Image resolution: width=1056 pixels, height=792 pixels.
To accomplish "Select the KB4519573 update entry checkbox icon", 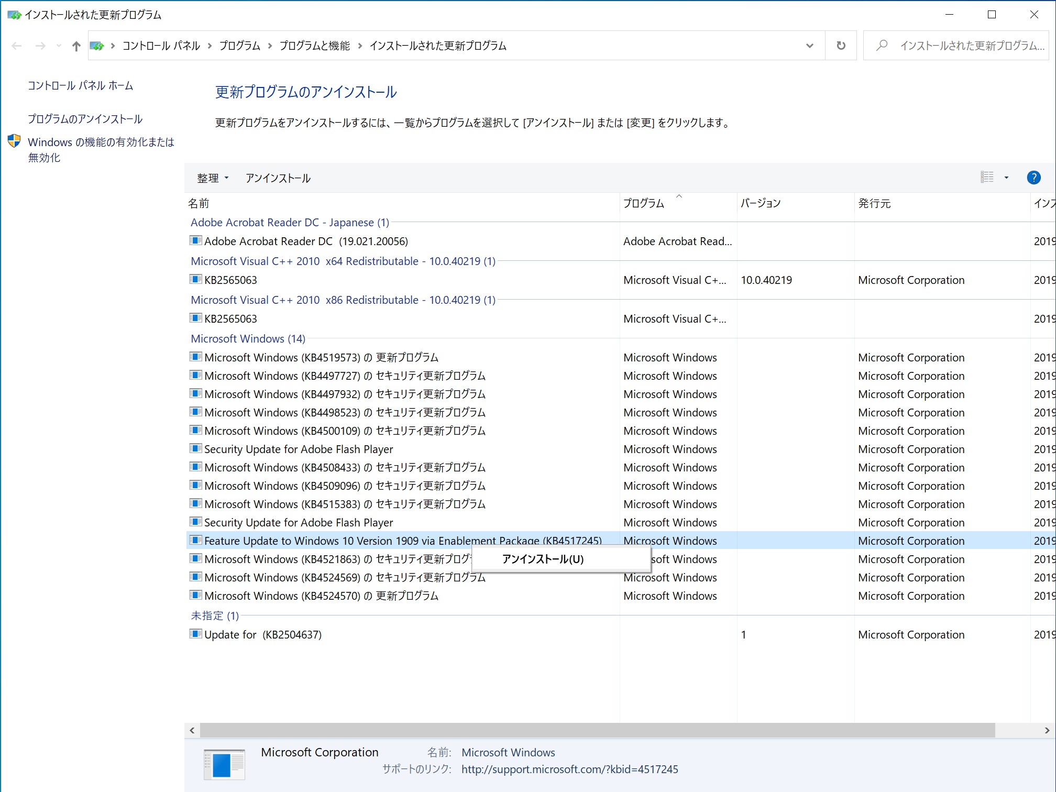I will coord(195,357).
